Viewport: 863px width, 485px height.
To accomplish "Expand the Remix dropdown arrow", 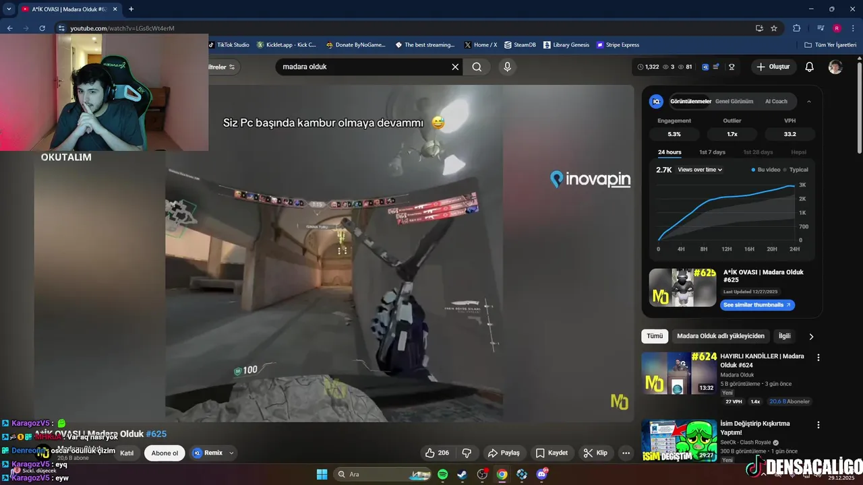I will click(x=231, y=453).
